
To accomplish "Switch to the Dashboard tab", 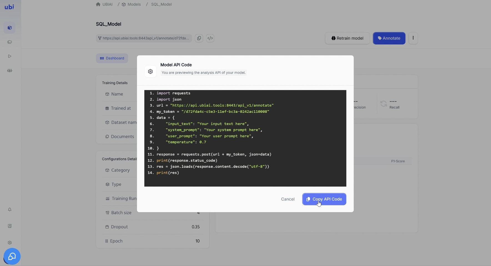I will pos(112,58).
